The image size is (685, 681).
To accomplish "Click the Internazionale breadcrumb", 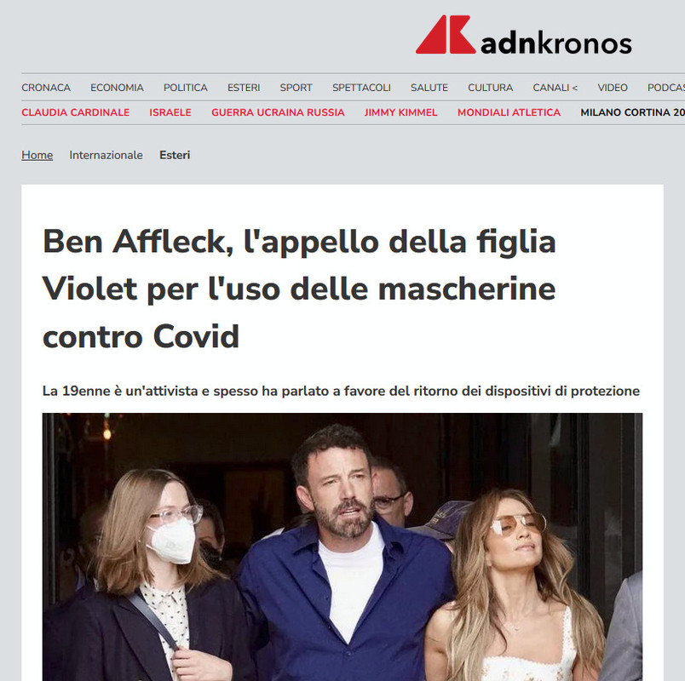I will coord(106,156).
